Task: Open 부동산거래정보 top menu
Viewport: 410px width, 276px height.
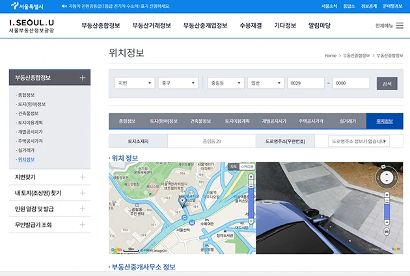Action: (x=152, y=25)
